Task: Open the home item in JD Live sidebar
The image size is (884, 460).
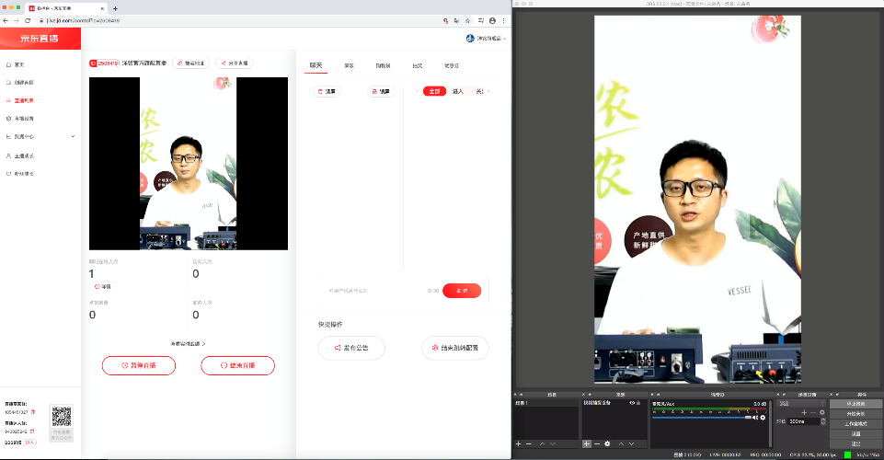Action: click(16, 64)
